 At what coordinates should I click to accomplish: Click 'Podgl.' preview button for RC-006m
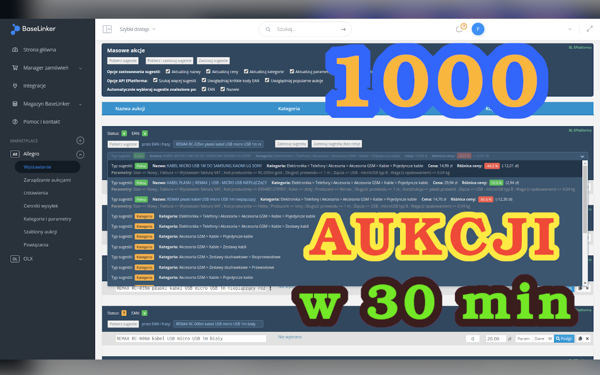click(x=564, y=338)
